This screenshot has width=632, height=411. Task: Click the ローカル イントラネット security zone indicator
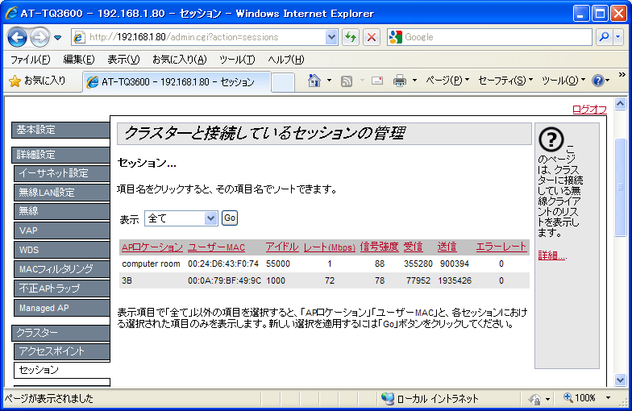pos(430,398)
